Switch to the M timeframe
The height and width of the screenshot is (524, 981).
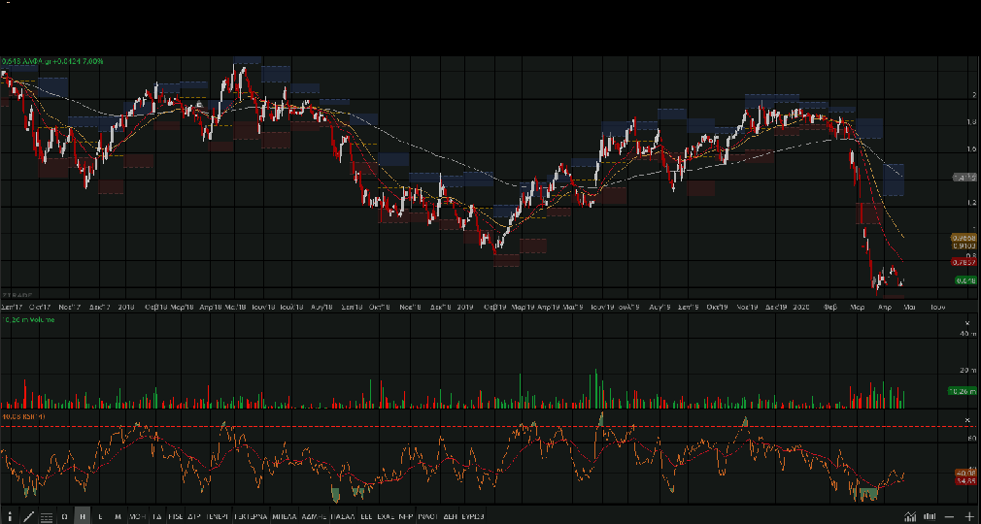coord(118,516)
